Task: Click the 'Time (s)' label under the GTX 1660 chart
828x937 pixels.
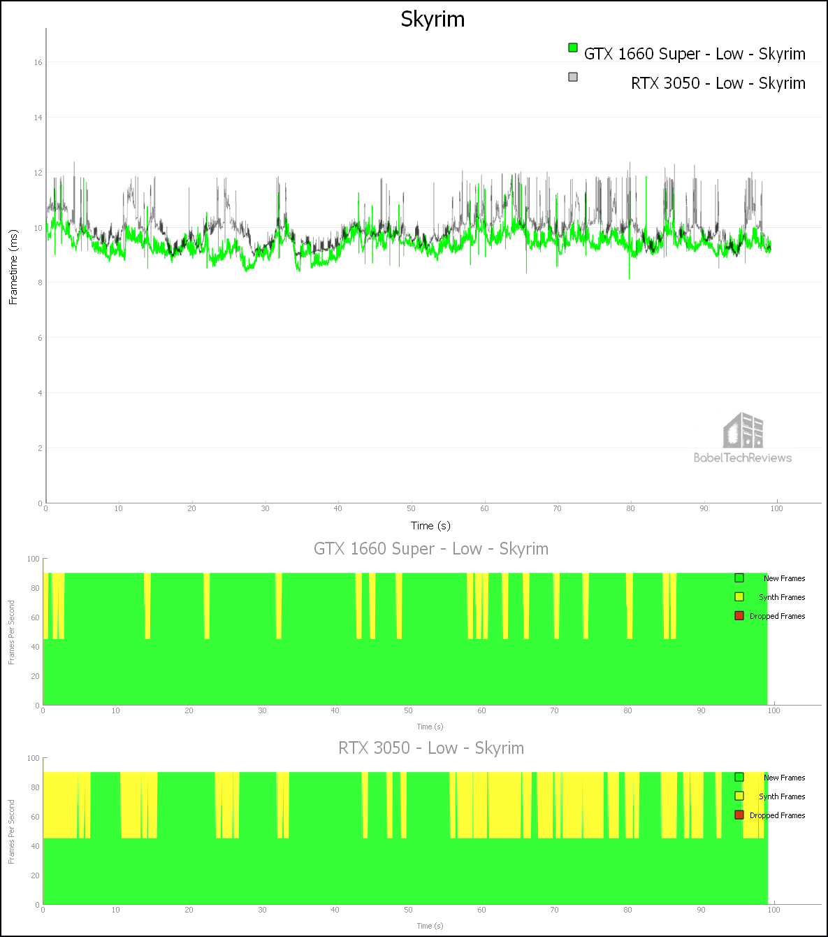Action: click(430, 727)
